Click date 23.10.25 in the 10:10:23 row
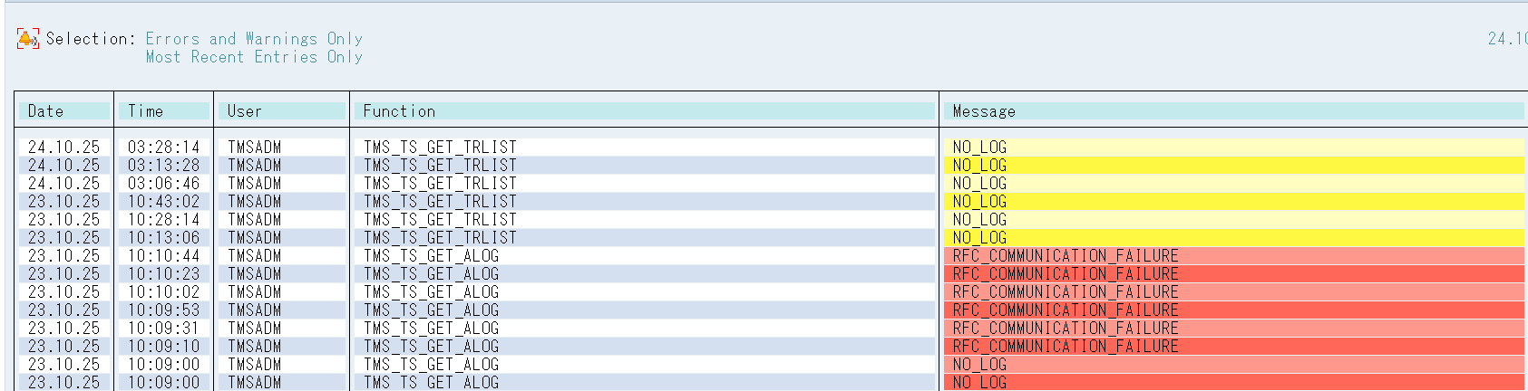 [x=63, y=273]
